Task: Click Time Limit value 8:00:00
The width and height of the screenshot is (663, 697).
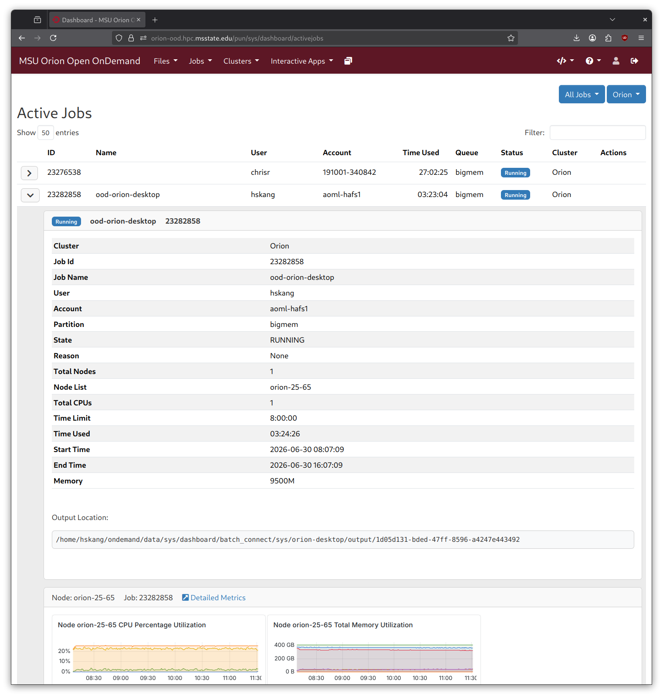Action: (x=284, y=418)
